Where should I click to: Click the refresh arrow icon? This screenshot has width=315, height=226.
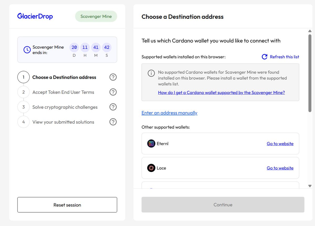pos(265,57)
